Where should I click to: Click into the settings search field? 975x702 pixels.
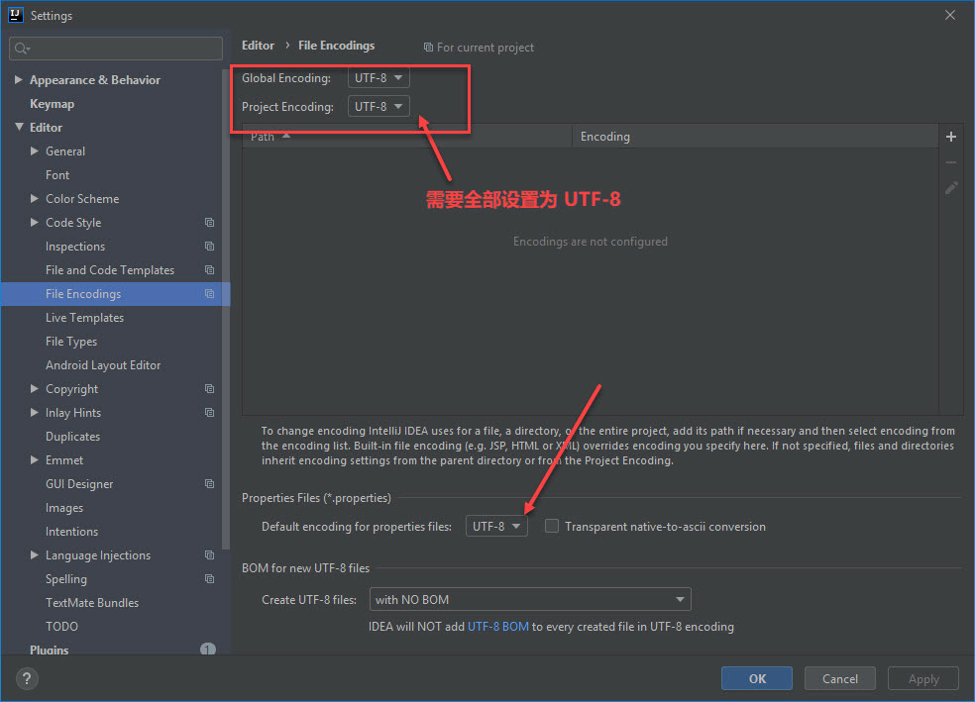pos(116,49)
